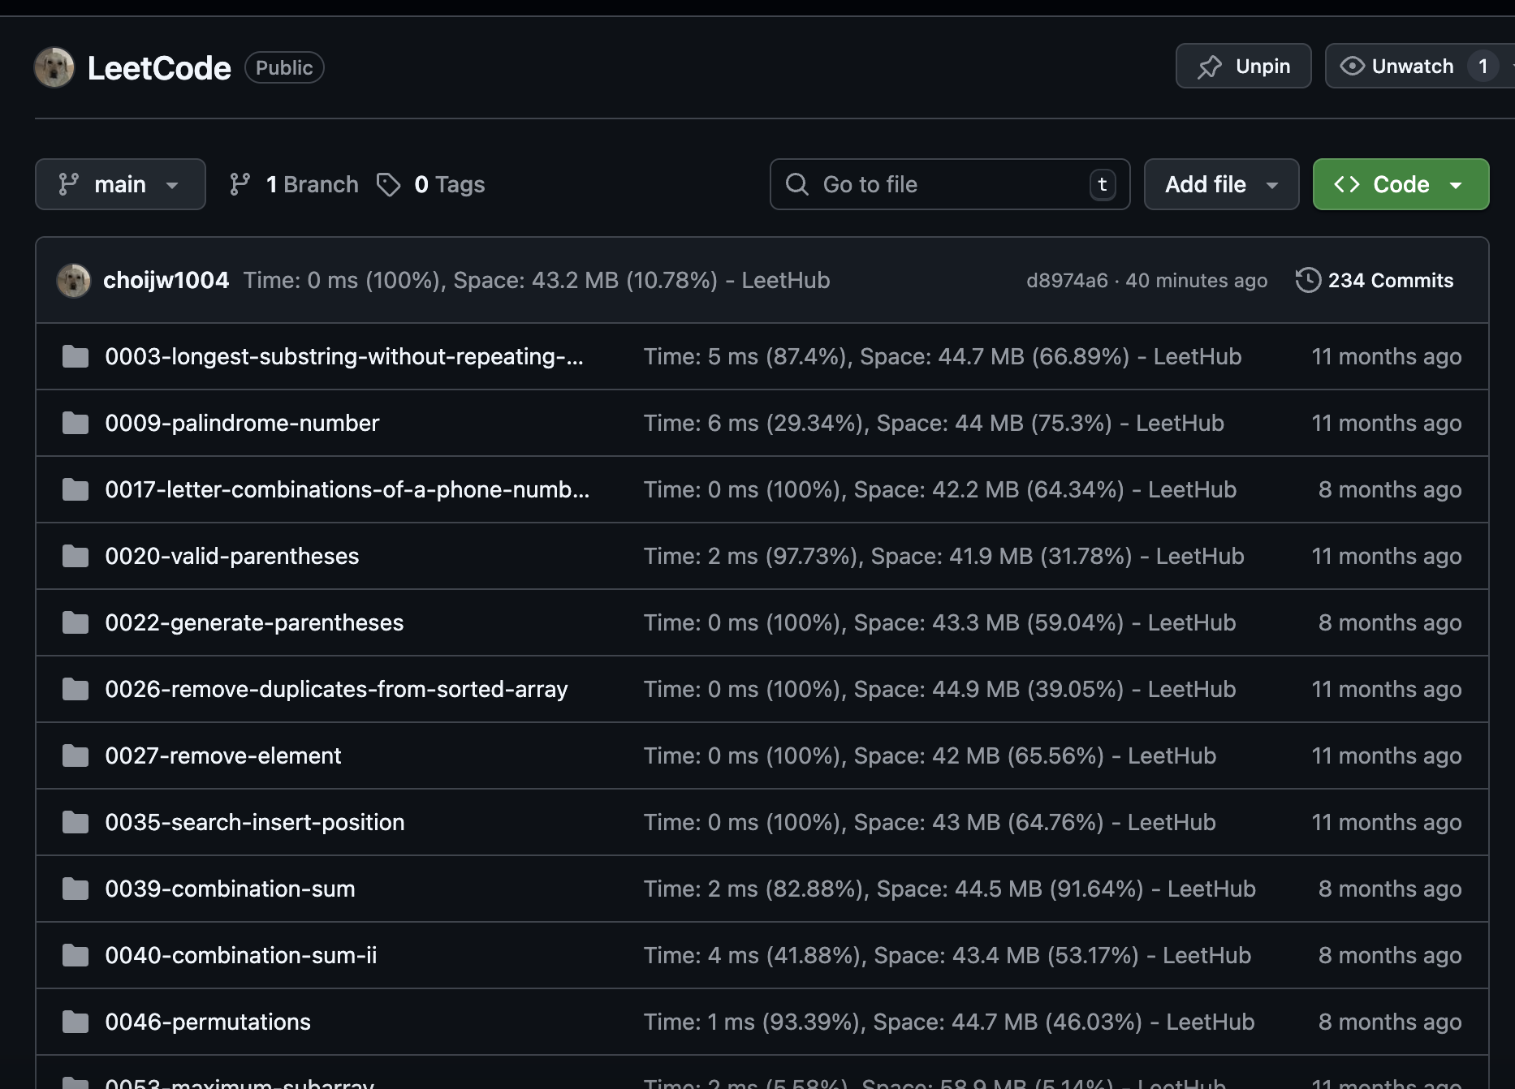
Task: Click folder icon of 0039-combination-sum
Action: coord(76,889)
